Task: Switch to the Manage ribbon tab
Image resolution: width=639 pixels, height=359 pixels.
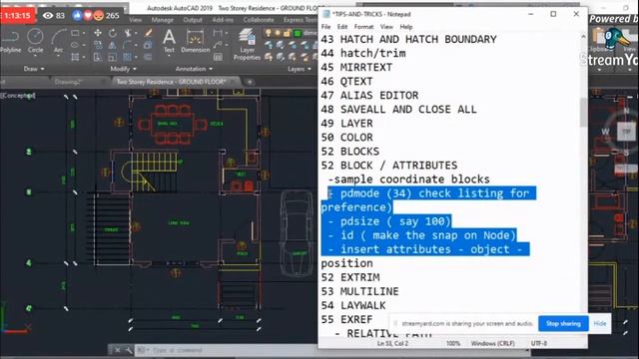Action: [x=162, y=20]
